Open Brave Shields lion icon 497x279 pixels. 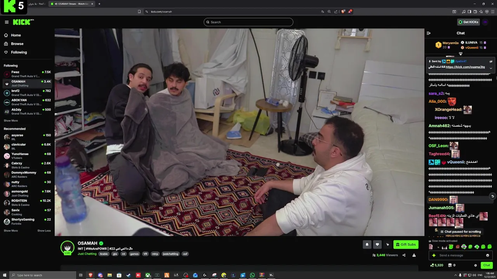343,12
